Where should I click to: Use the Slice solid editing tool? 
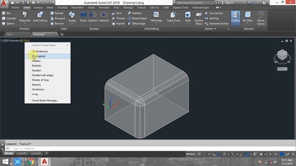point(117,13)
